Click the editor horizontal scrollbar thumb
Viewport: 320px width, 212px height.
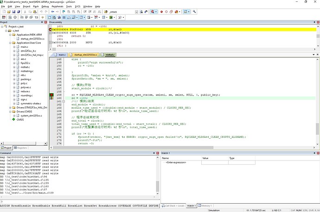(133, 148)
